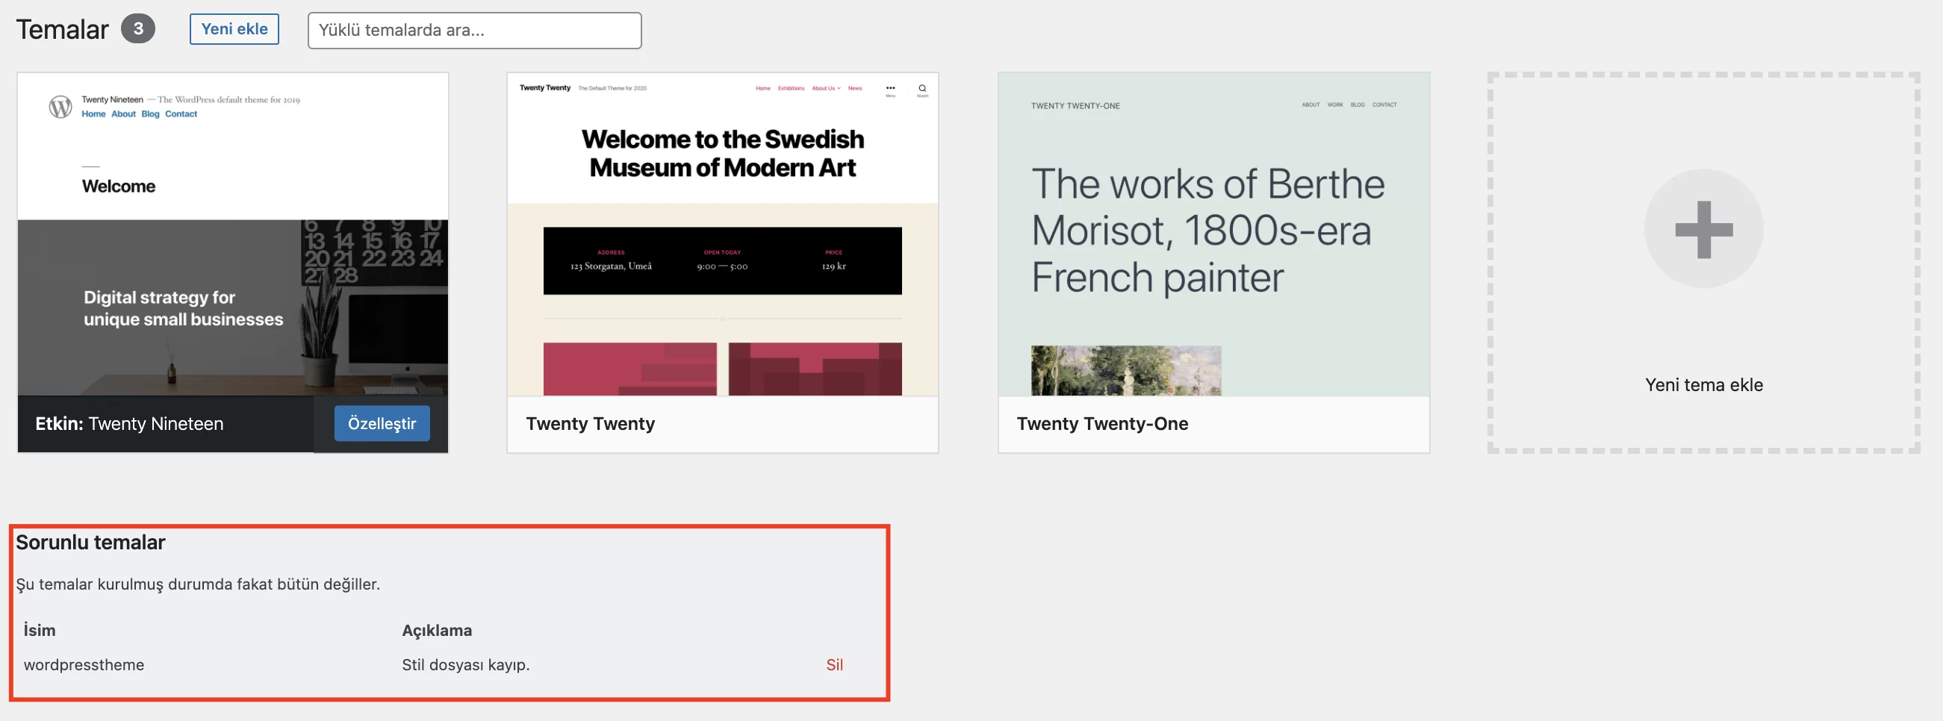This screenshot has height=721, width=1943.
Task: Click the Exhibitions menu item in Twenty Twenty preview
Action: click(x=791, y=88)
